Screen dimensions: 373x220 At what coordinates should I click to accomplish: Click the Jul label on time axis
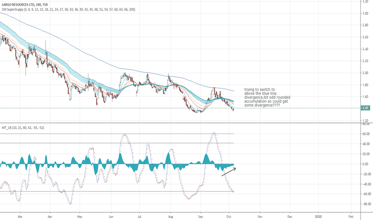coord(139,217)
